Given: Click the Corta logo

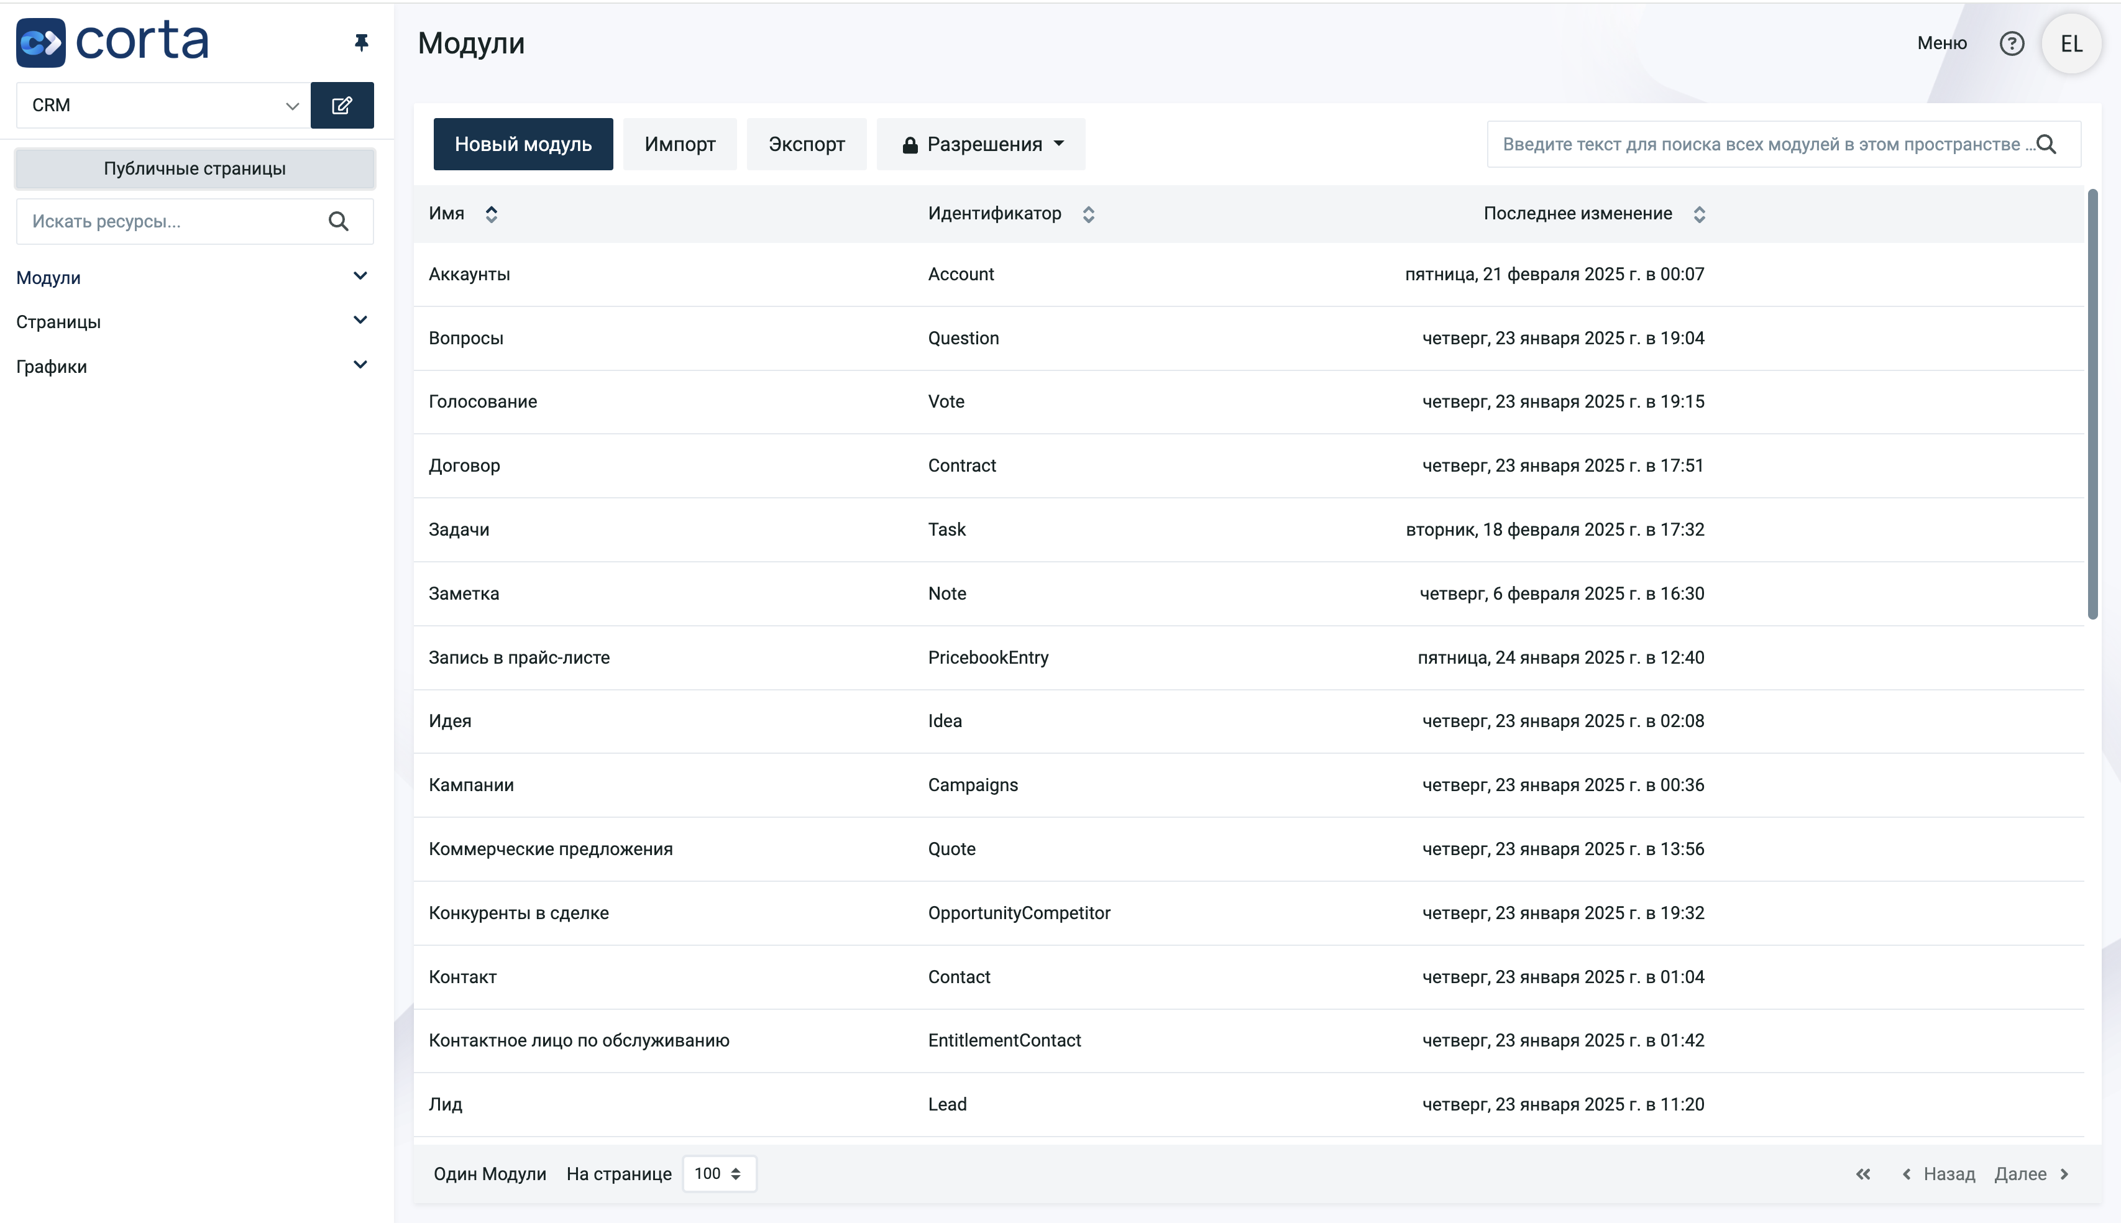Looking at the screenshot, I should [x=112, y=42].
